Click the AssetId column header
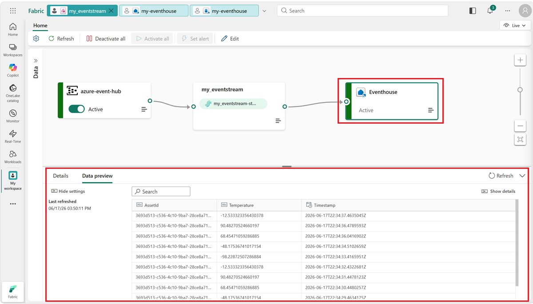The height and width of the screenshot is (304, 533). [175, 205]
